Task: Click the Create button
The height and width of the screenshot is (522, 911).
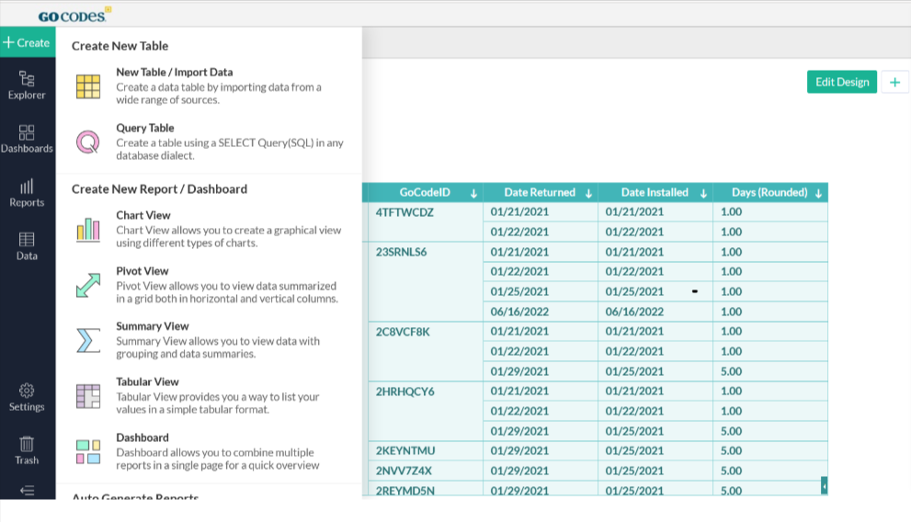Action: pyautogui.click(x=28, y=42)
